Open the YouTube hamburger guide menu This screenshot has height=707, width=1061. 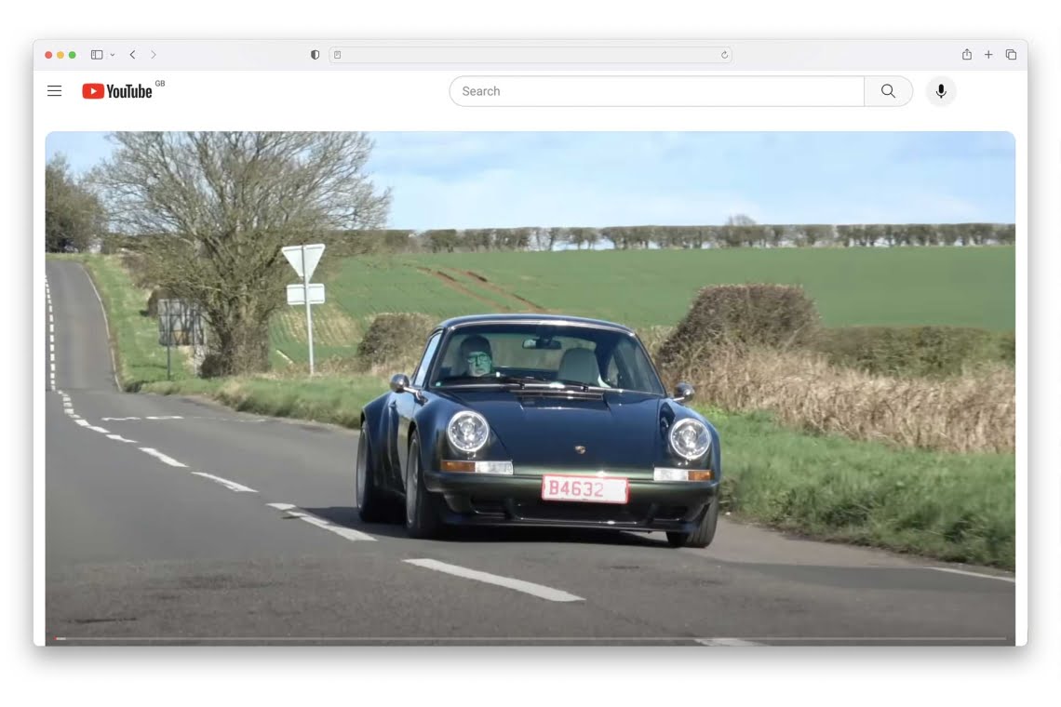point(55,91)
